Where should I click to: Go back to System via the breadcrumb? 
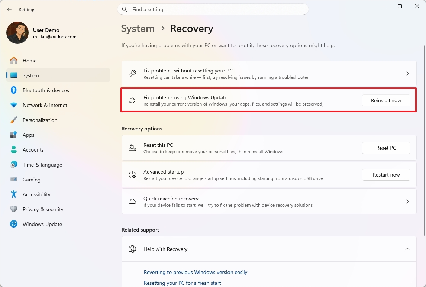138,28
